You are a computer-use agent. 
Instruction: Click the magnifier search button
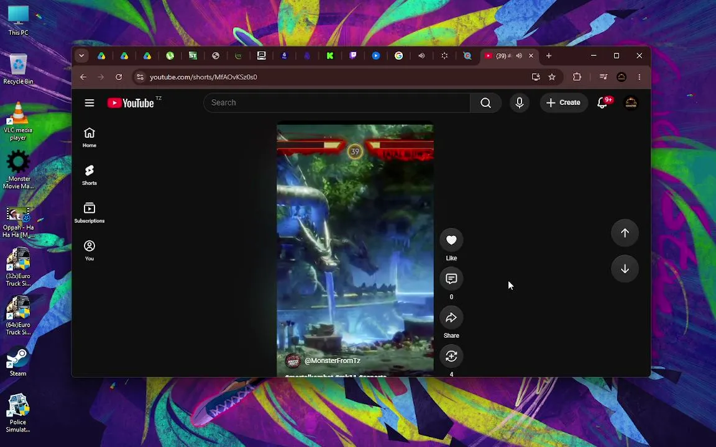tap(486, 102)
